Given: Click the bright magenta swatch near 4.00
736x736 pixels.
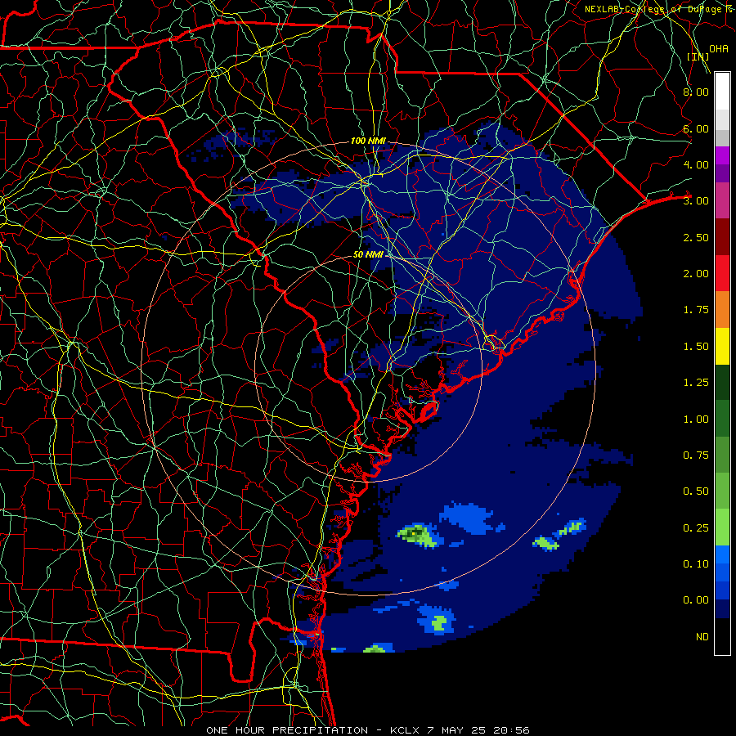Looking at the screenshot, I should [x=722, y=155].
